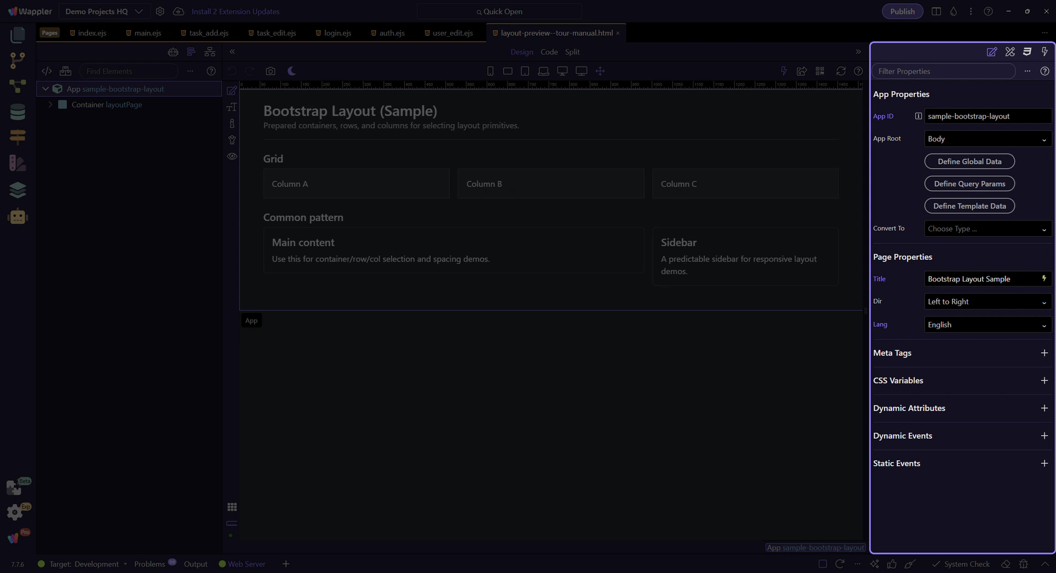The image size is (1056, 573).
Task: Open the App Root dropdown
Action: pyautogui.click(x=987, y=139)
